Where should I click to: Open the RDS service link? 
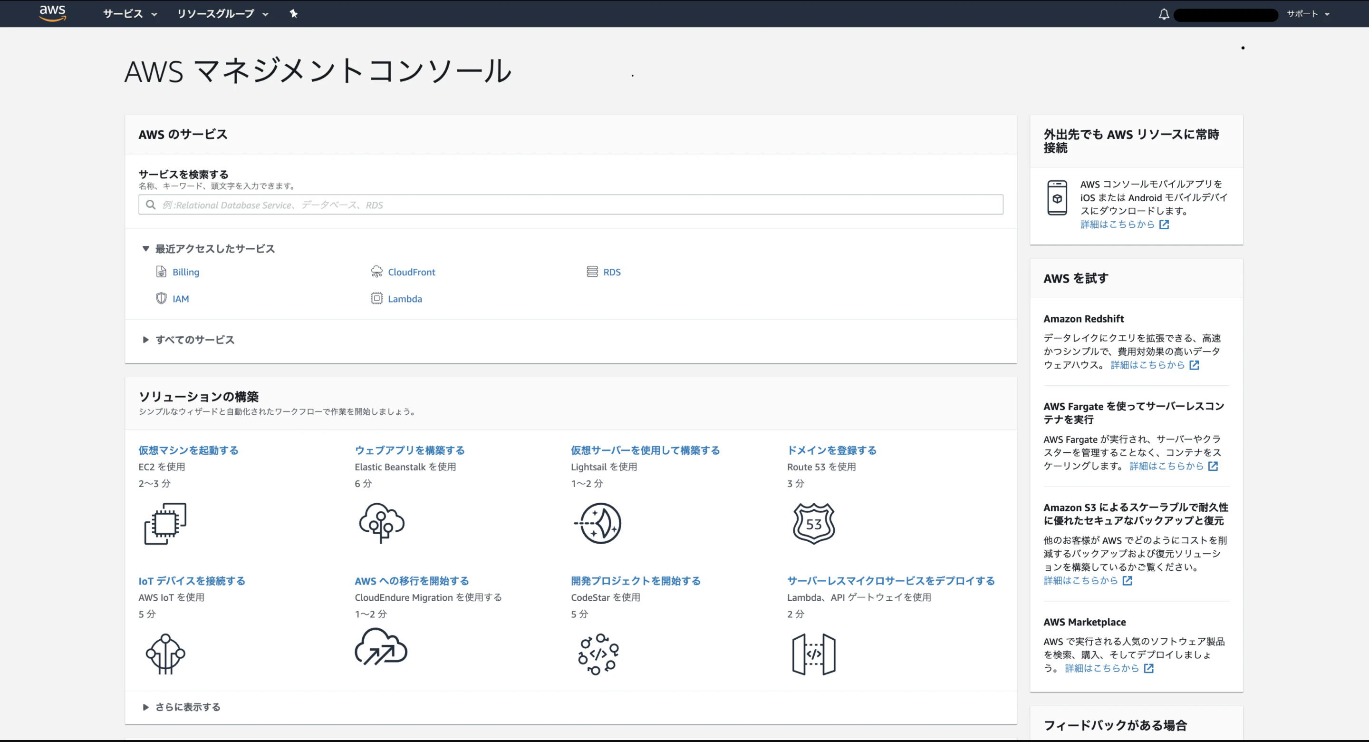[x=612, y=272]
